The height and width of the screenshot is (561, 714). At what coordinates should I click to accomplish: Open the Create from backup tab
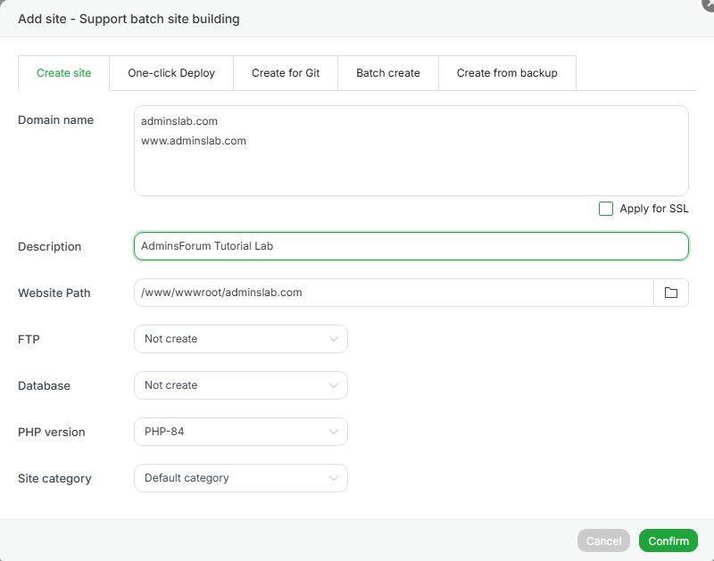(507, 73)
